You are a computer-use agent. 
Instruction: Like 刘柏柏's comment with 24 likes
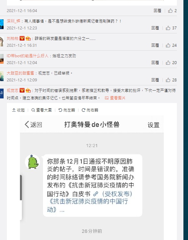click(171, 45)
